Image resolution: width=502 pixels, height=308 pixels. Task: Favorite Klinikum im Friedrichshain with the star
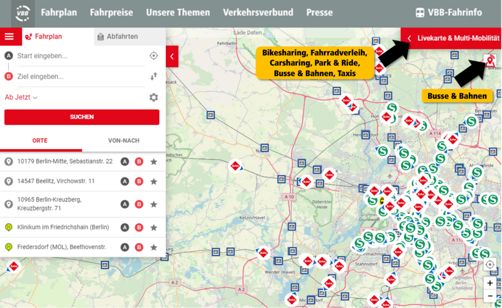[x=154, y=228]
